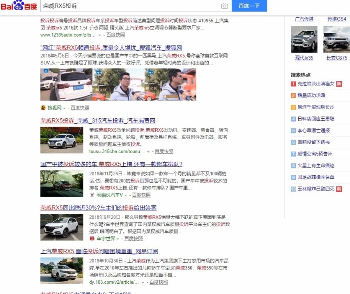Open the 网易订阅 result about 上汽荣威RX5
The image size is (350, 294).
coord(99,251)
